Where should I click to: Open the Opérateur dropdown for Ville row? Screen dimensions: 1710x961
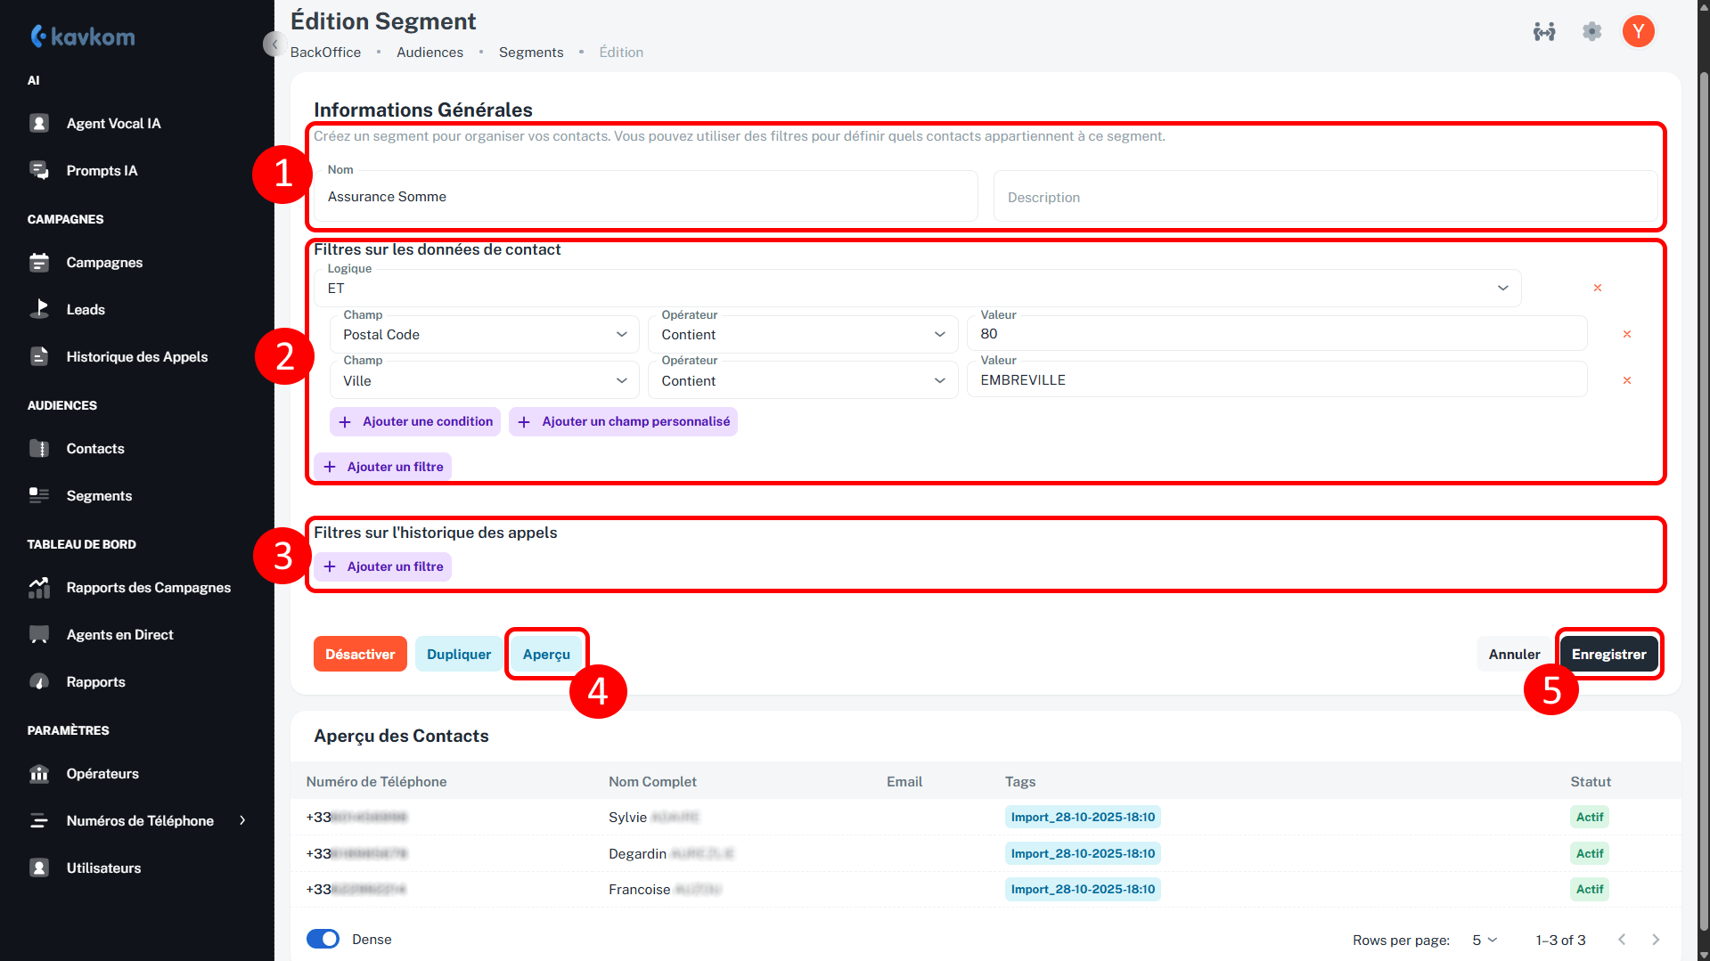click(x=802, y=381)
